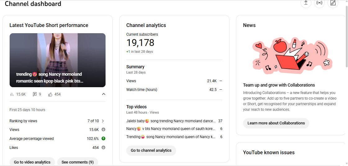Click the grey down arrow in Views row
Screen dimensions: 348x166
(103, 130)
